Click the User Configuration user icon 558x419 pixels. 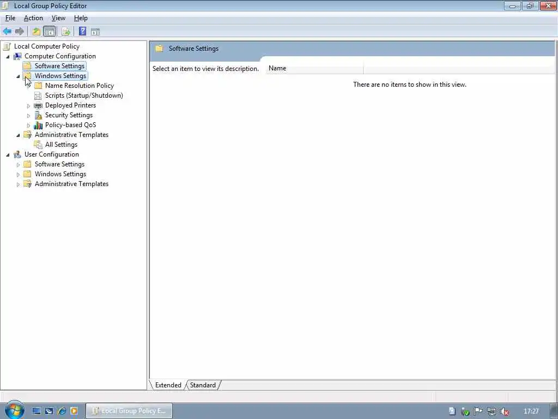(x=17, y=154)
